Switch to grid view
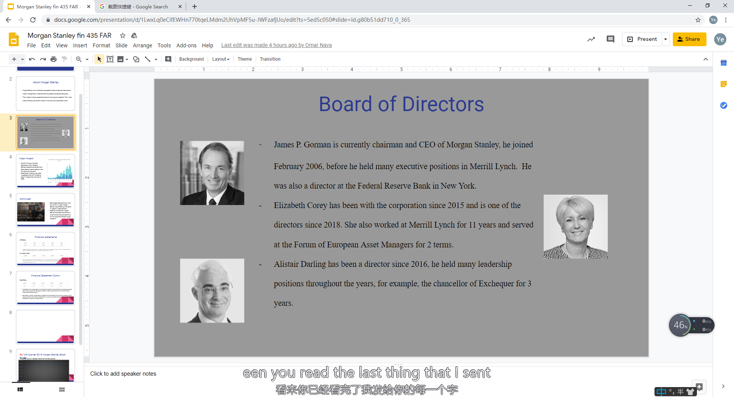The image size is (734, 397). point(62,389)
